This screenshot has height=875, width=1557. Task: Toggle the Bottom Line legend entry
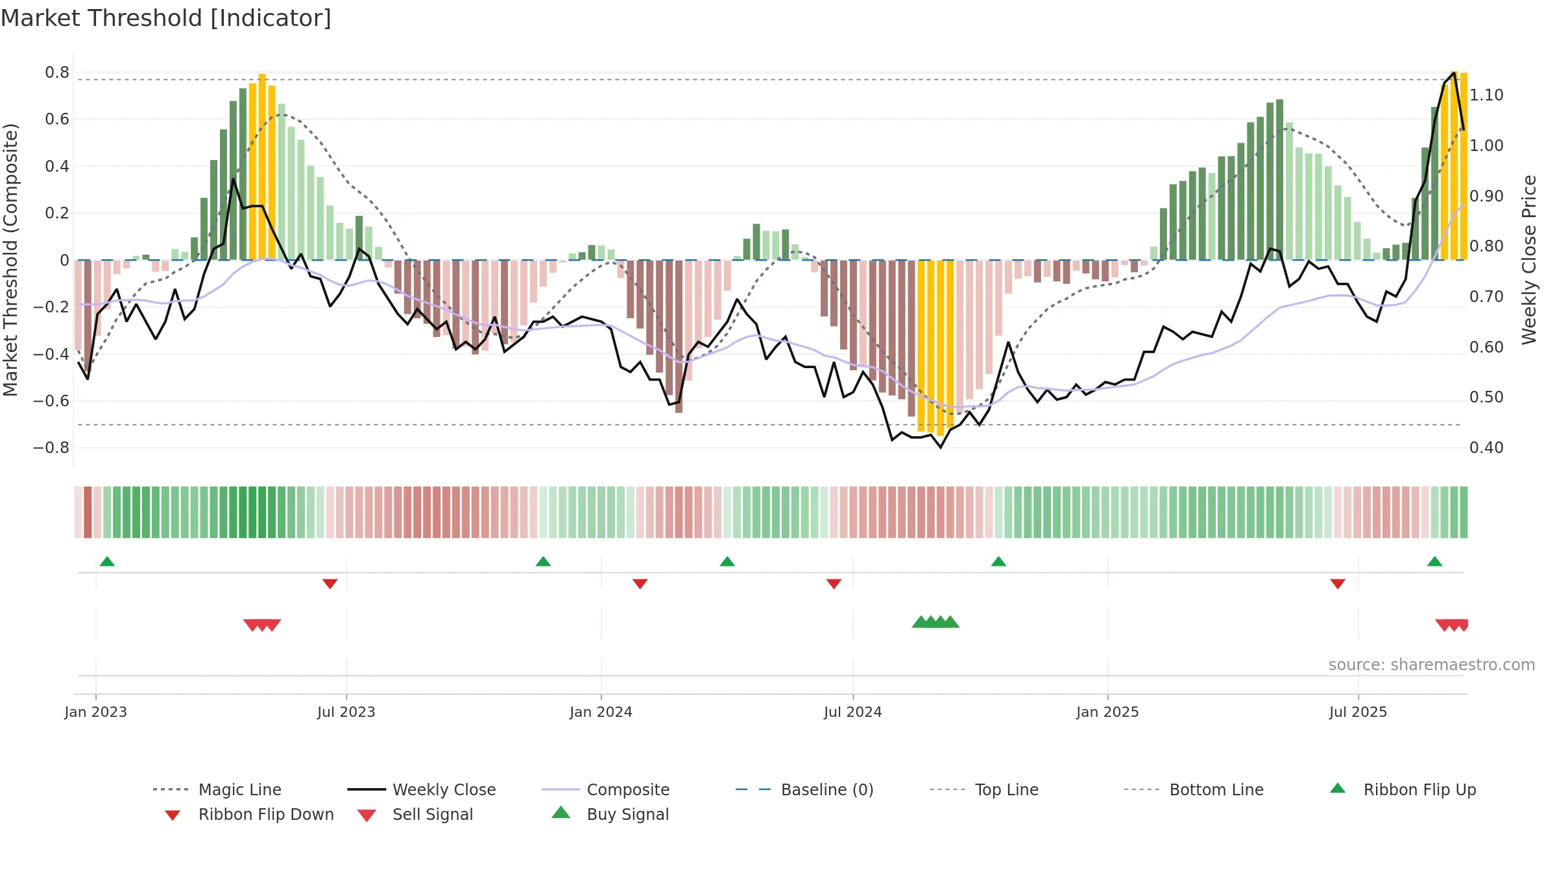pyautogui.click(x=1194, y=789)
